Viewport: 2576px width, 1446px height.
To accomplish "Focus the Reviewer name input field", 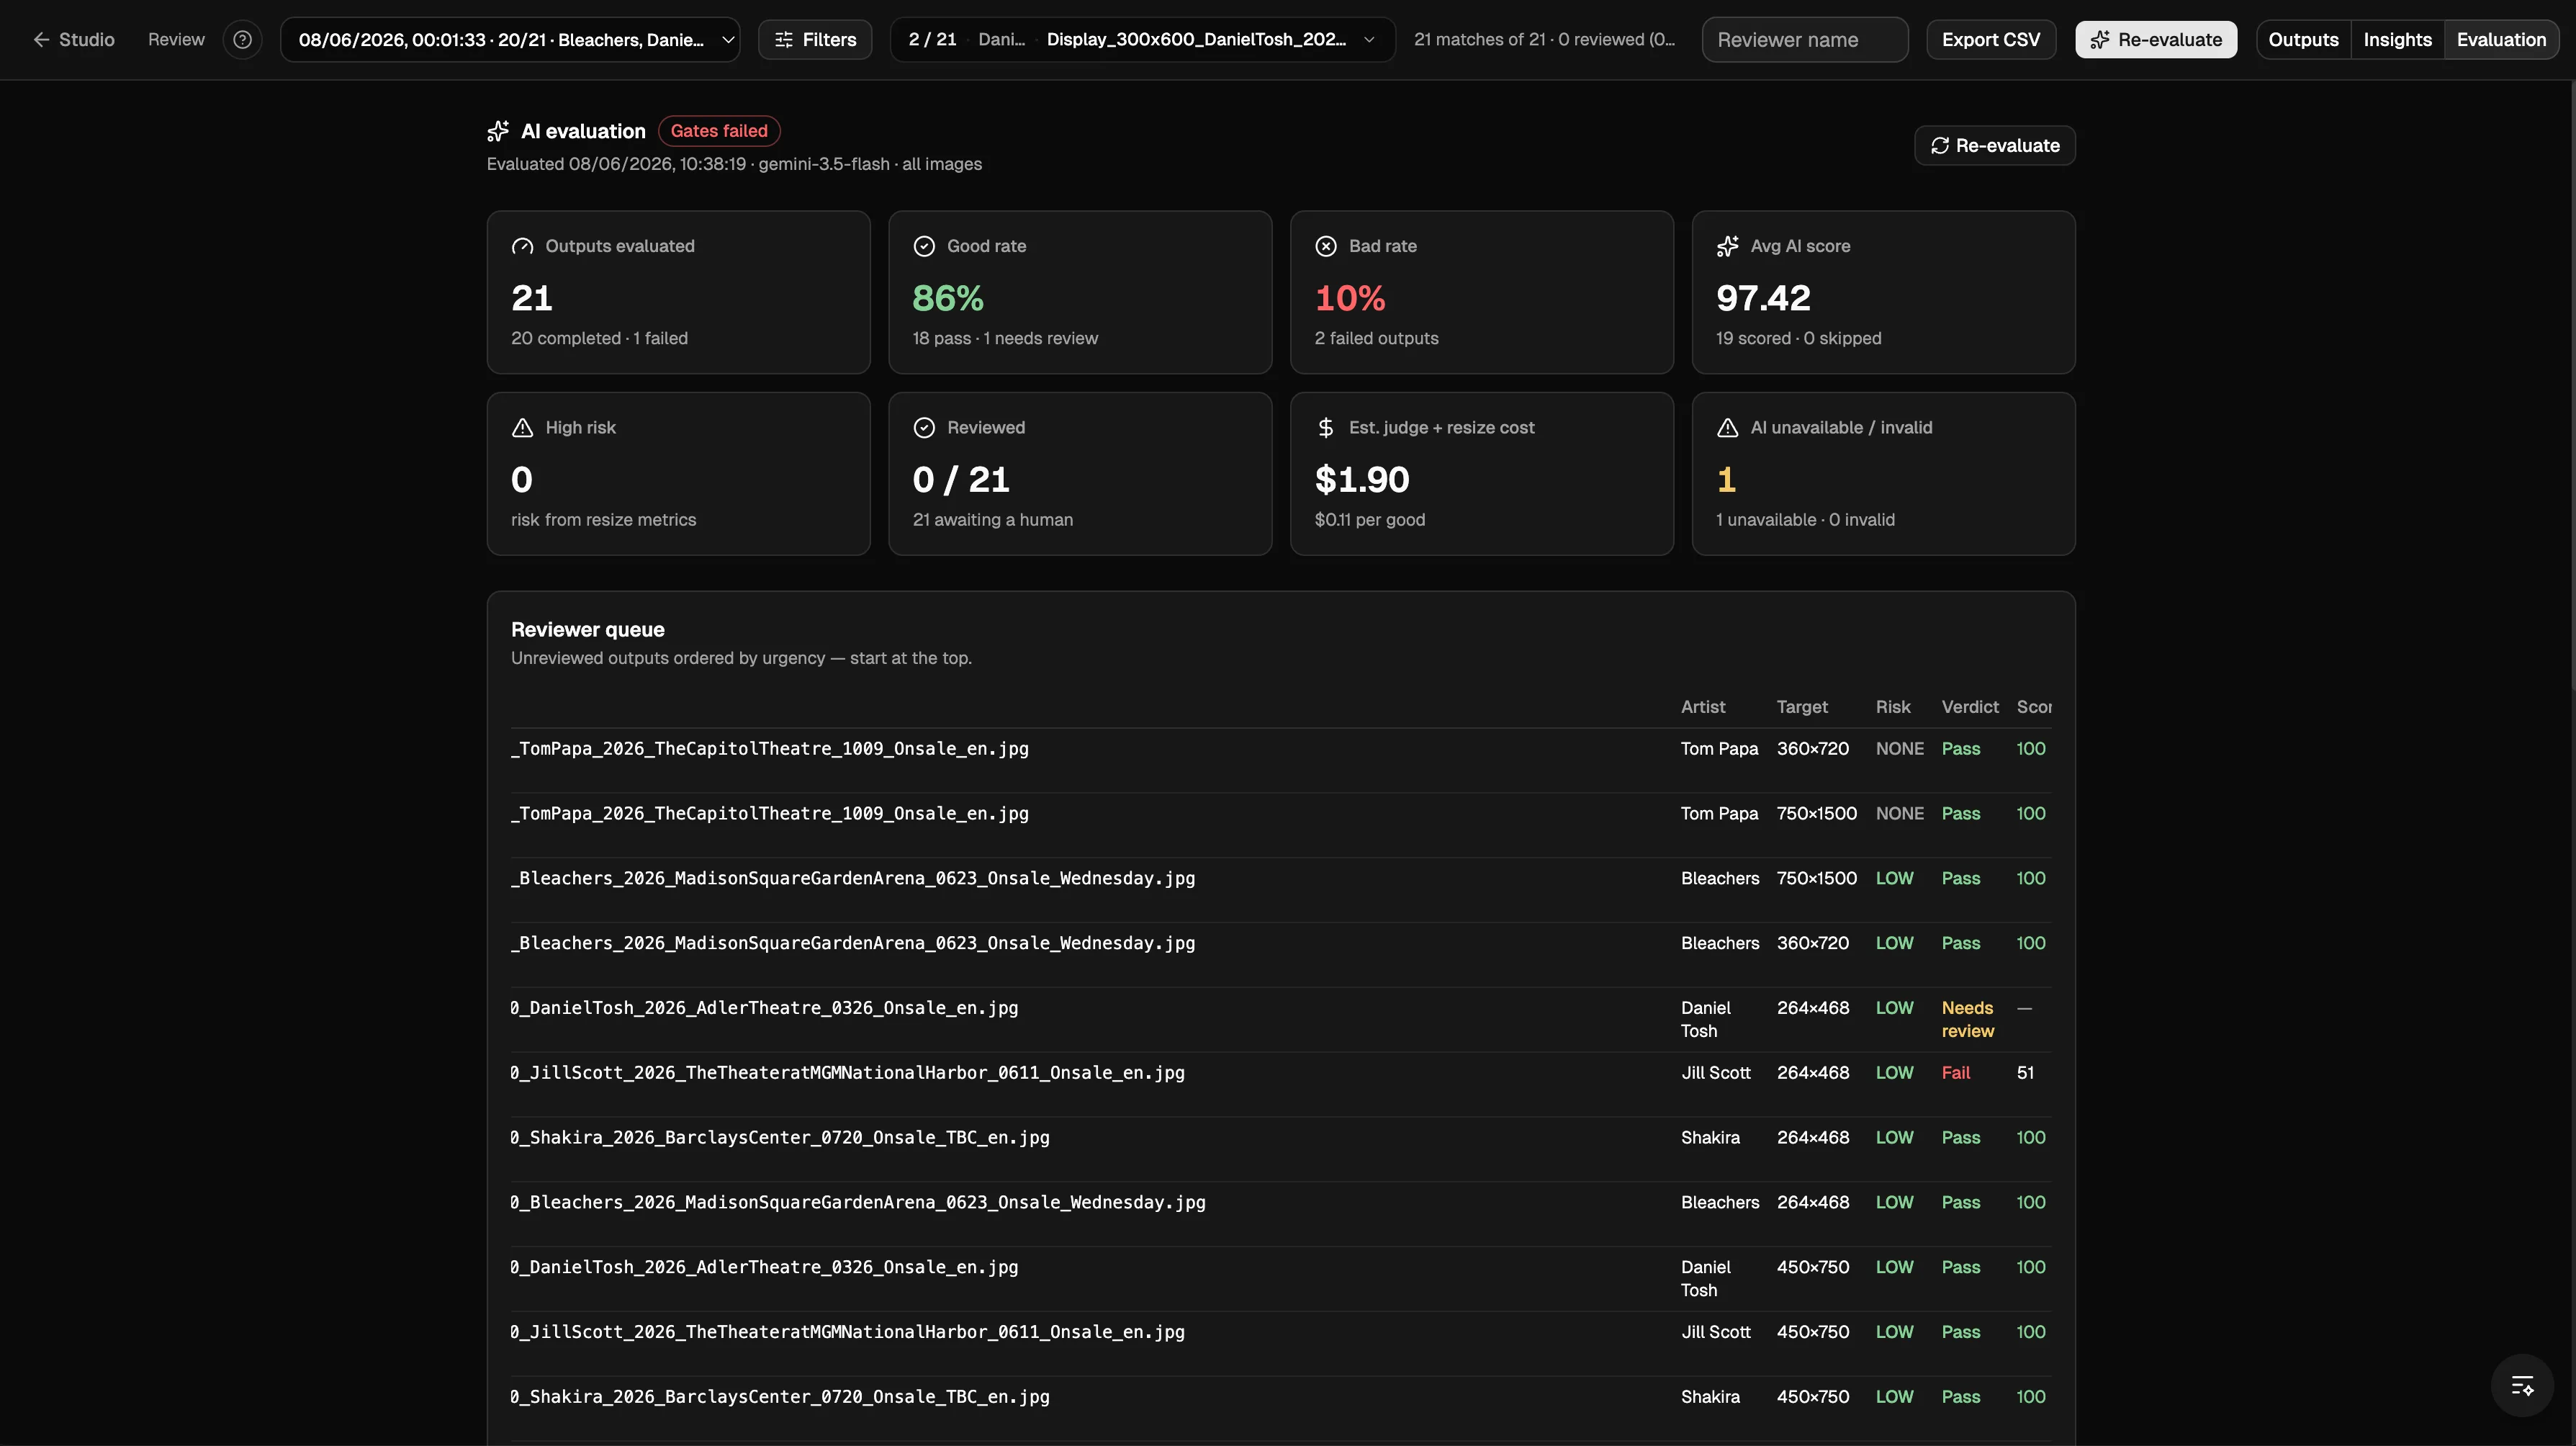I will coord(1804,39).
